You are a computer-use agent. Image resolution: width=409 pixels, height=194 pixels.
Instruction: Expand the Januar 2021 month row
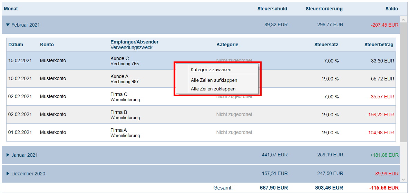click(8, 155)
